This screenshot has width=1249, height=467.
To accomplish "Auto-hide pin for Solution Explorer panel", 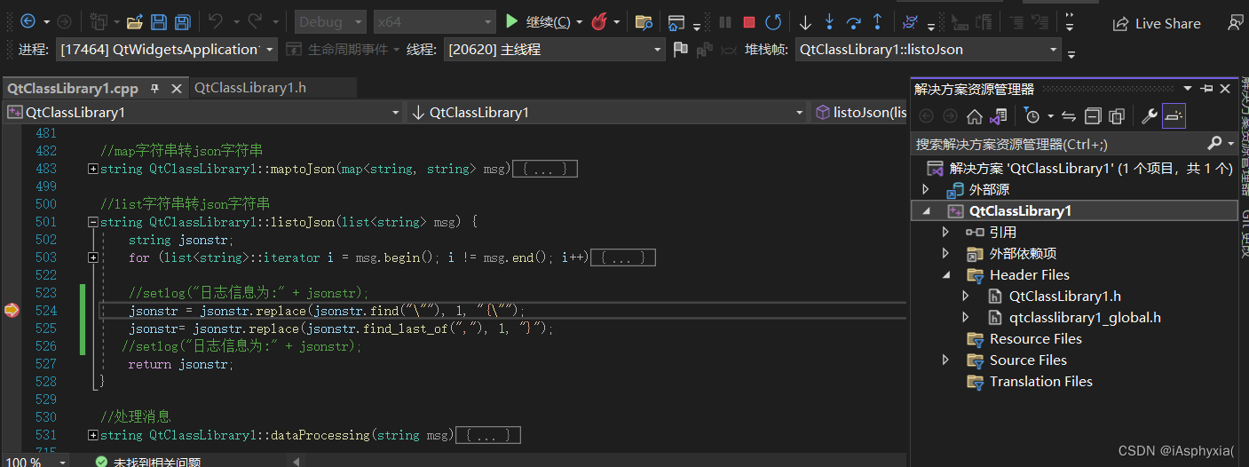I will point(1207,89).
